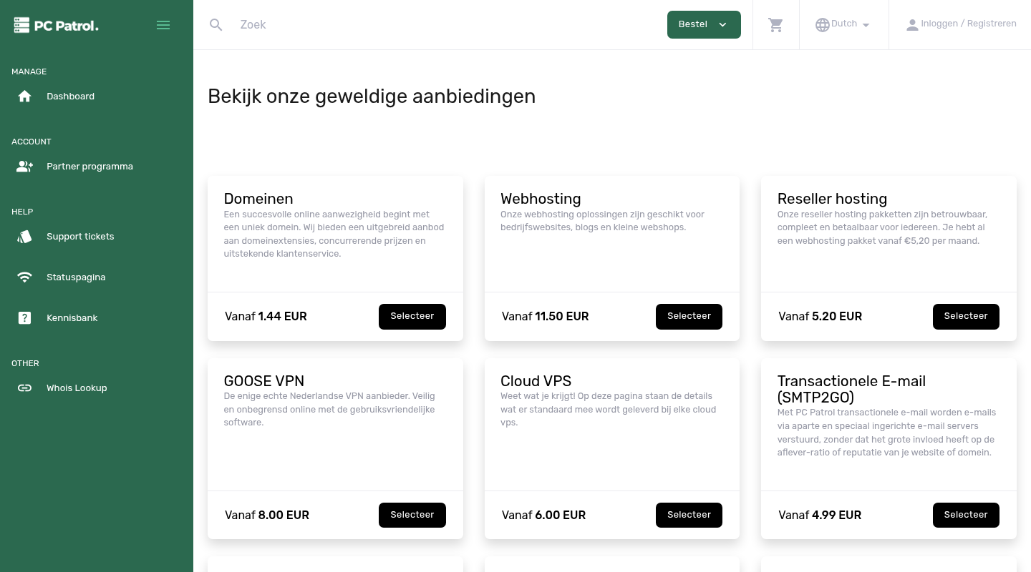Click the Kennisbank question mark icon
The image size is (1031, 572).
(x=24, y=317)
